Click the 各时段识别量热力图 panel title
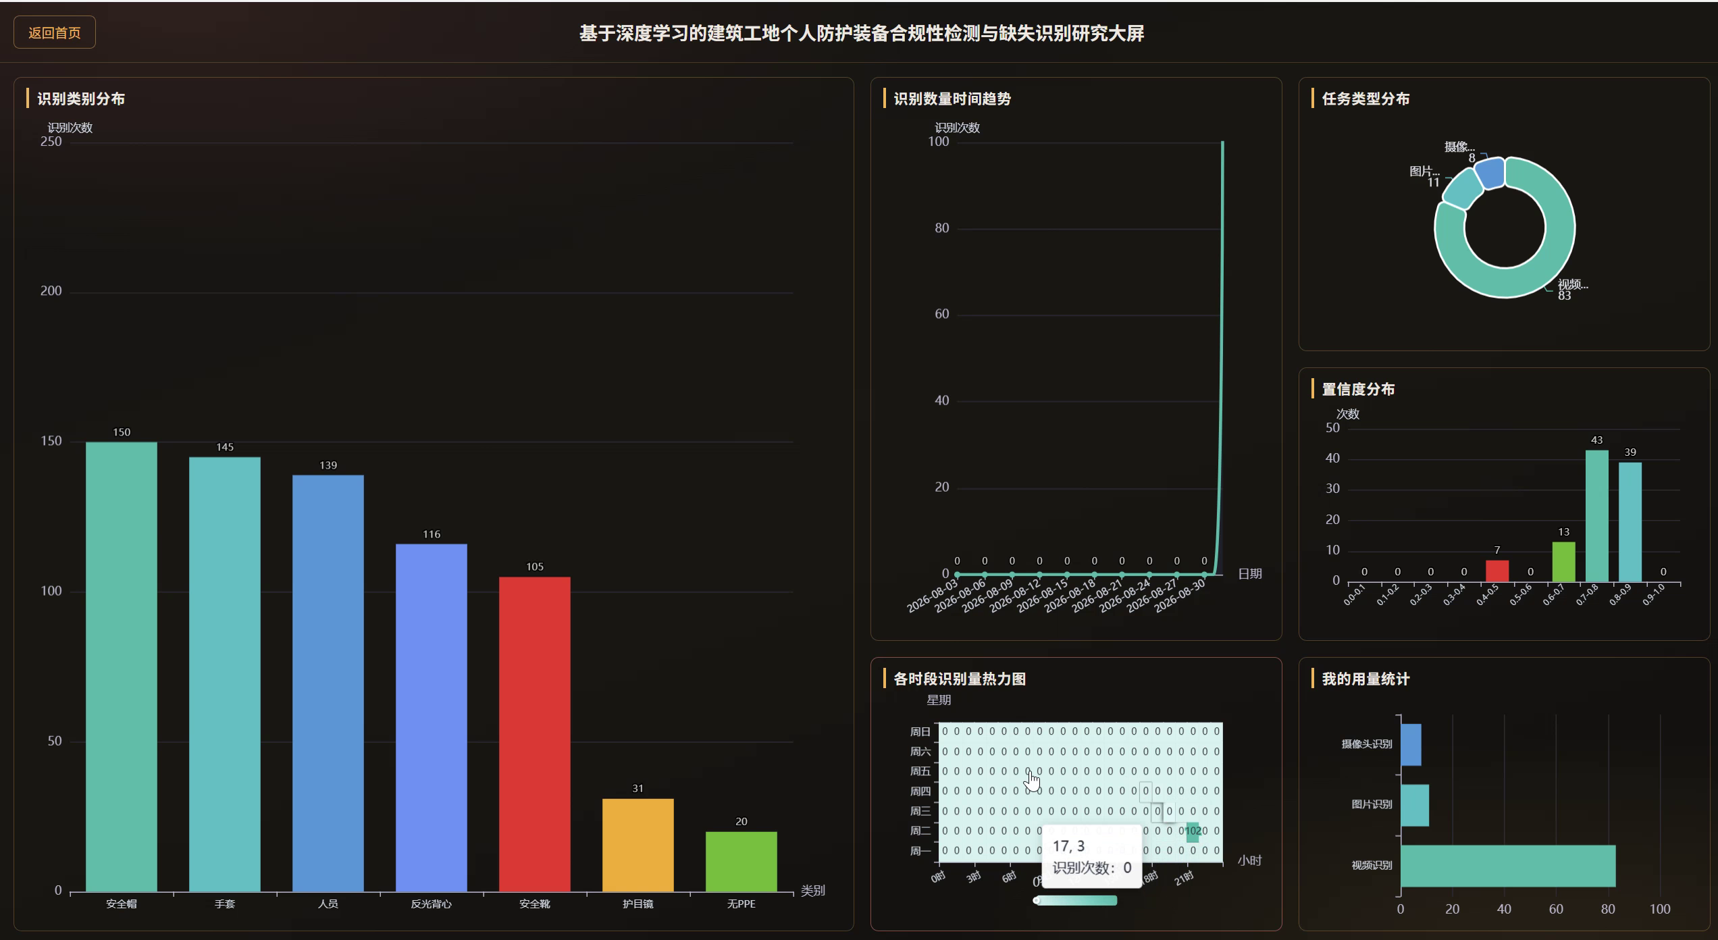This screenshot has height=940, width=1718. tap(960, 679)
